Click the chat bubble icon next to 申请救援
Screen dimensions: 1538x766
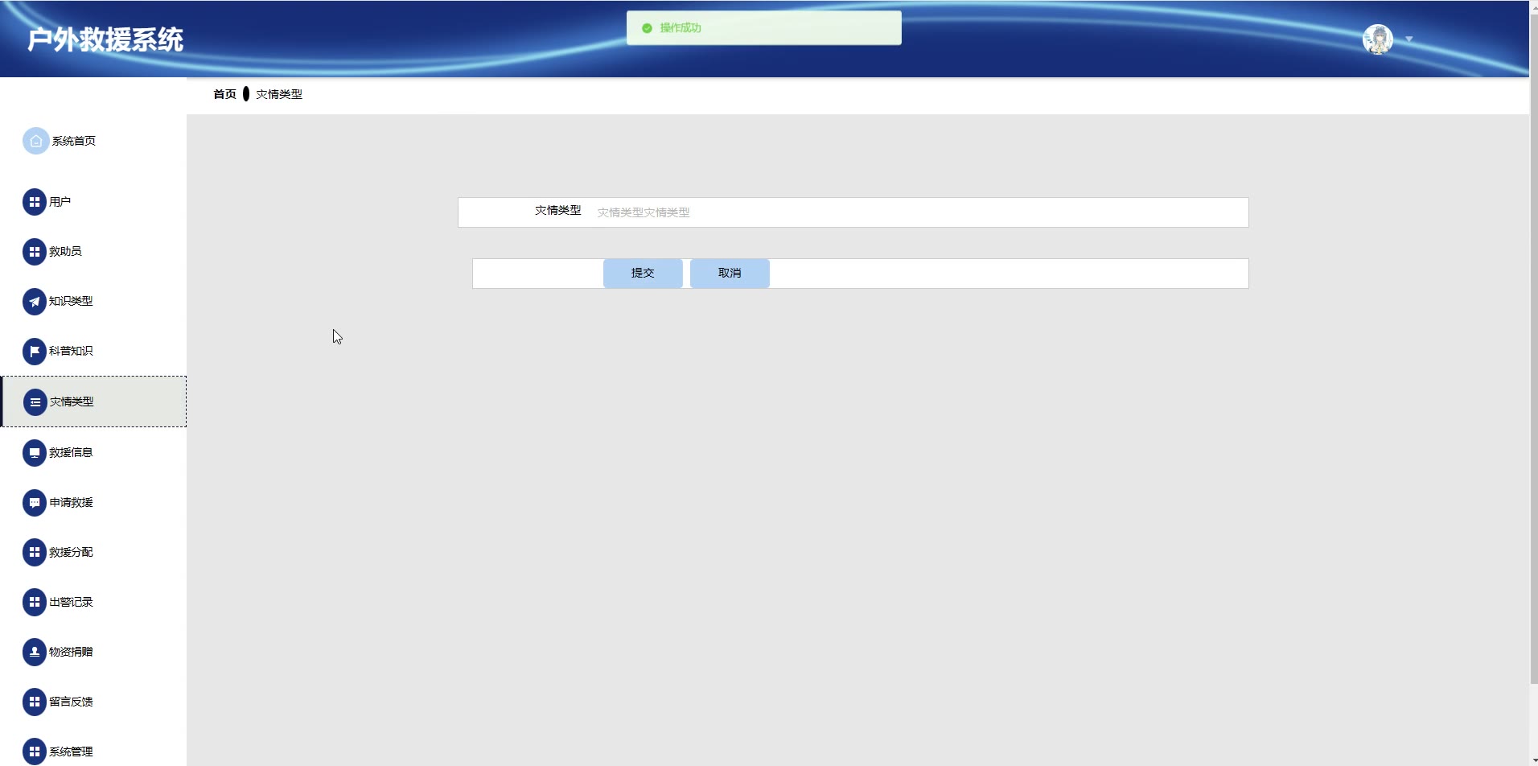[35, 503]
